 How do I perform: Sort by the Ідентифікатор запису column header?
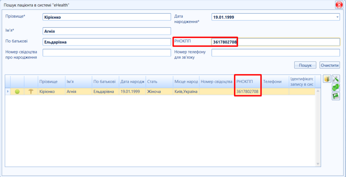point(302,82)
